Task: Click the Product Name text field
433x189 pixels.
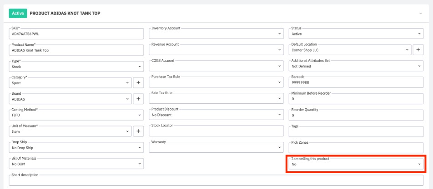Action: click(76, 50)
